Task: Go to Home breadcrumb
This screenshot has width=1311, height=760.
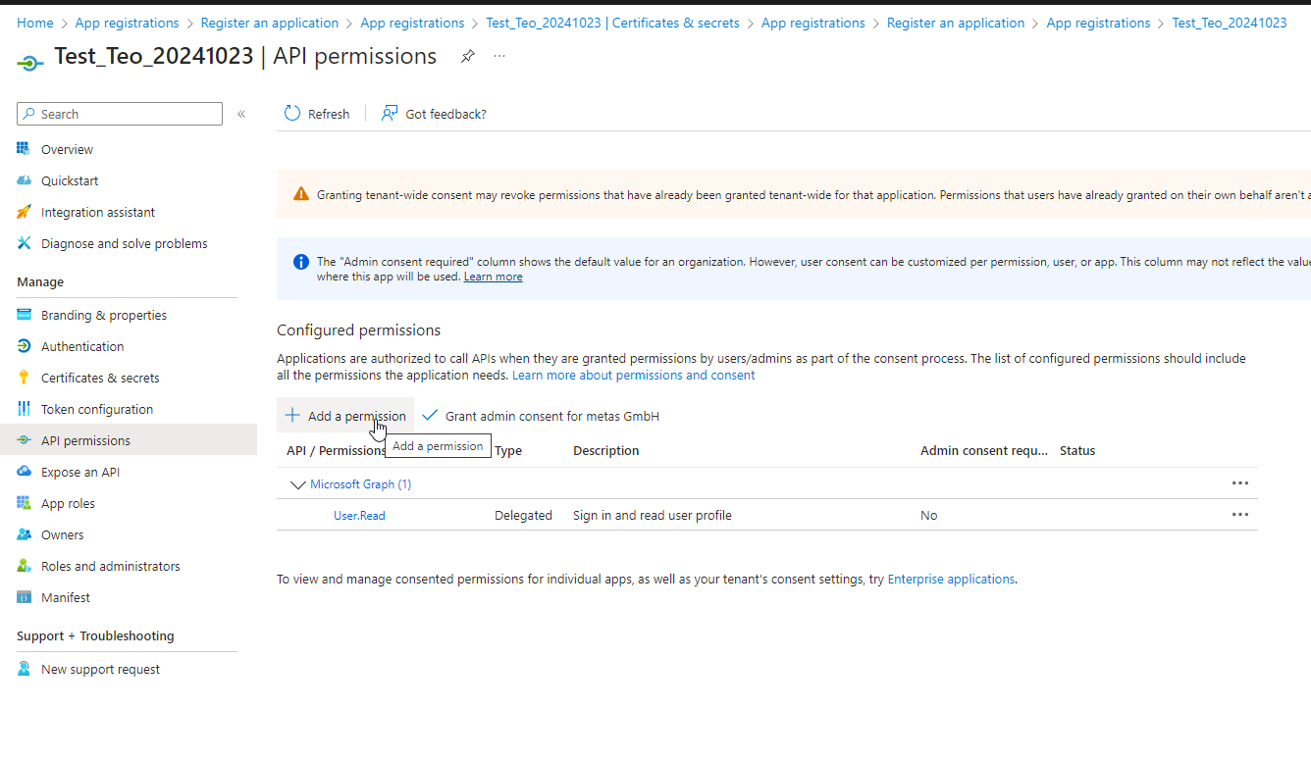Action: click(x=35, y=23)
